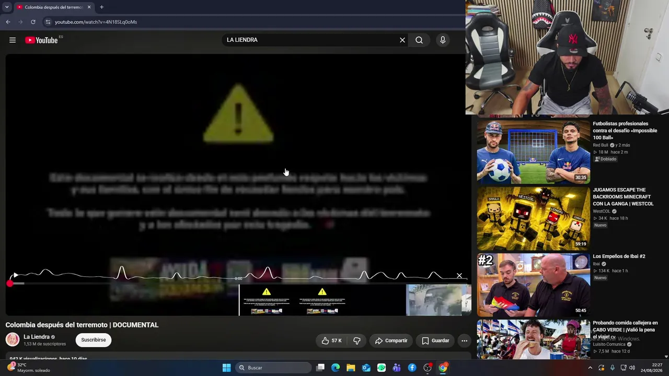Go to the YouTube home logo
The height and width of the screenshot is (376, 669).
41,40
